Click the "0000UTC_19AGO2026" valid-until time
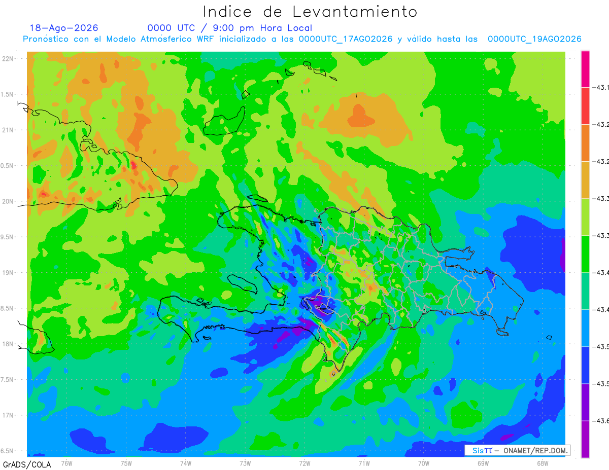 coord(534,39)
